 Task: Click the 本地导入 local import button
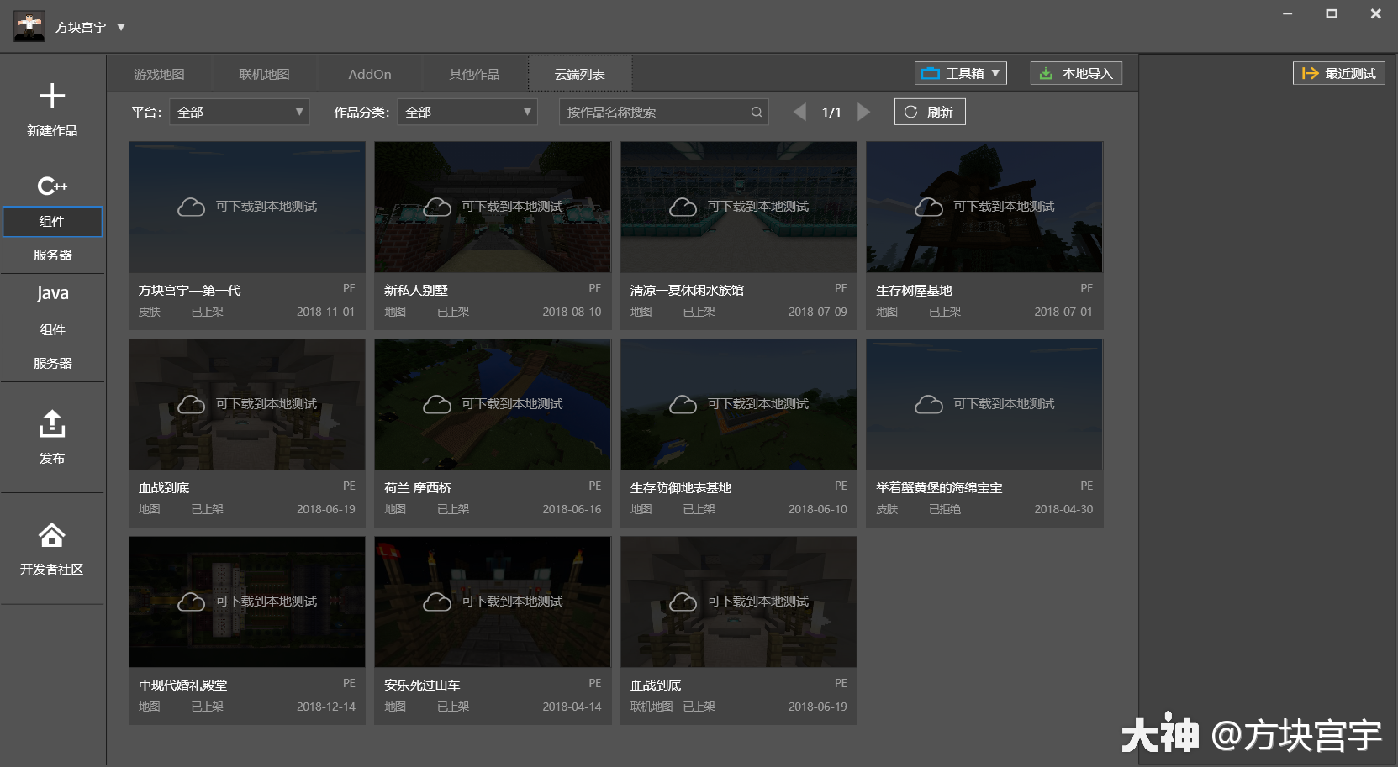pos(1076,74)
